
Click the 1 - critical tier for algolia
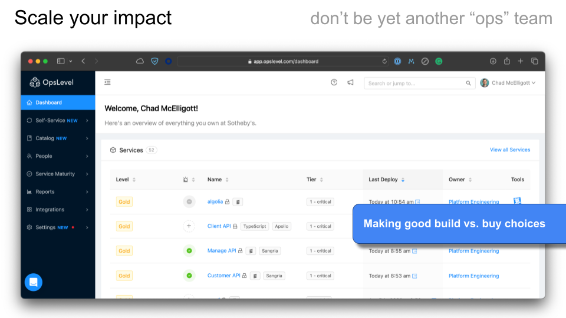[x=321, y=202]
